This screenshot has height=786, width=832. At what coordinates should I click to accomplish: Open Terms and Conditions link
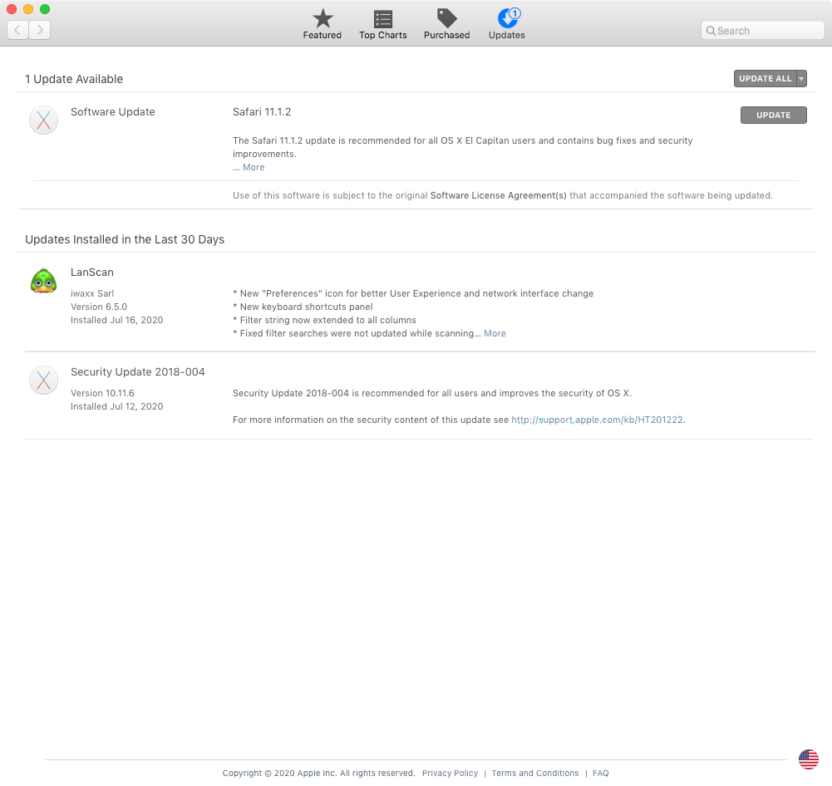coord(535,774)
